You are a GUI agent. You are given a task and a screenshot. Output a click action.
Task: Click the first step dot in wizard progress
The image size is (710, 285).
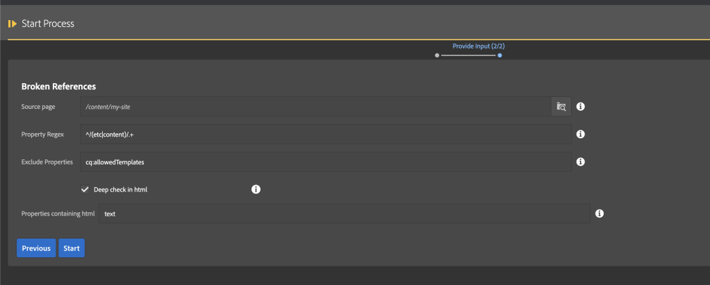[x=437, y=55]
